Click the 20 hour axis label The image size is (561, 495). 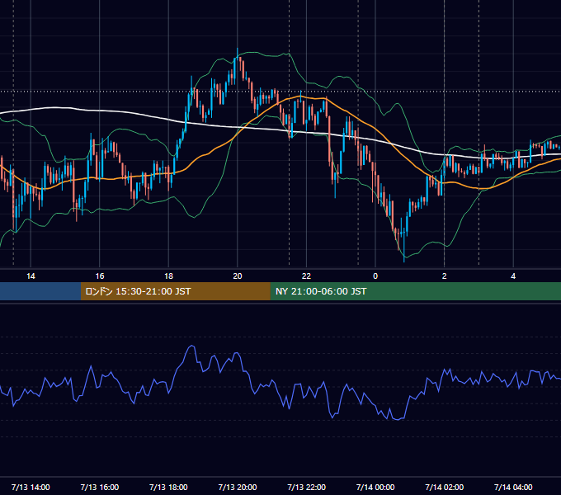(x=238, y=276)
